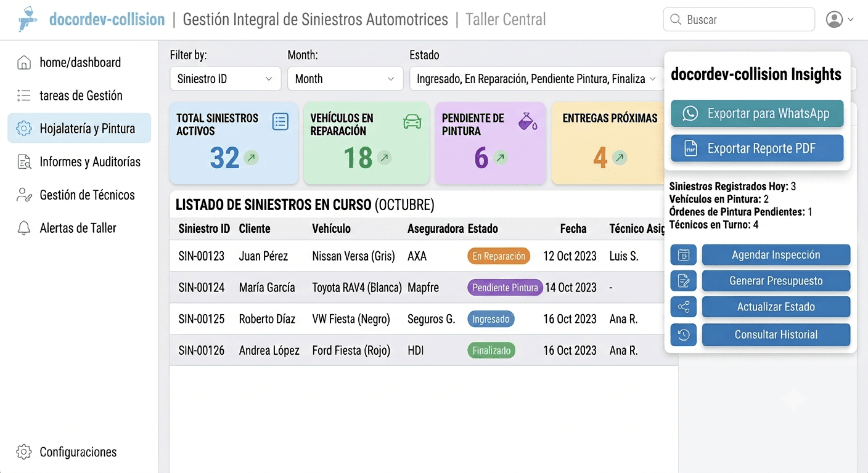Open Configuraciones at sidebar bottom

79,452
